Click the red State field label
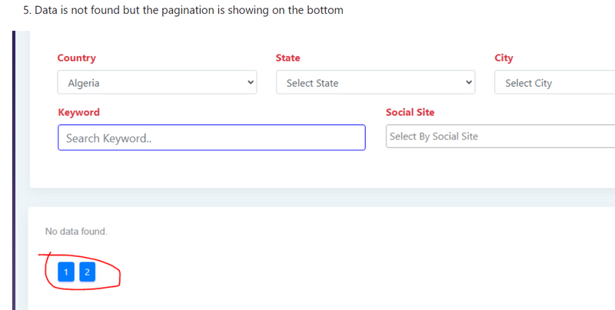This screenshot has height=310, width=615. pos(288,58)
